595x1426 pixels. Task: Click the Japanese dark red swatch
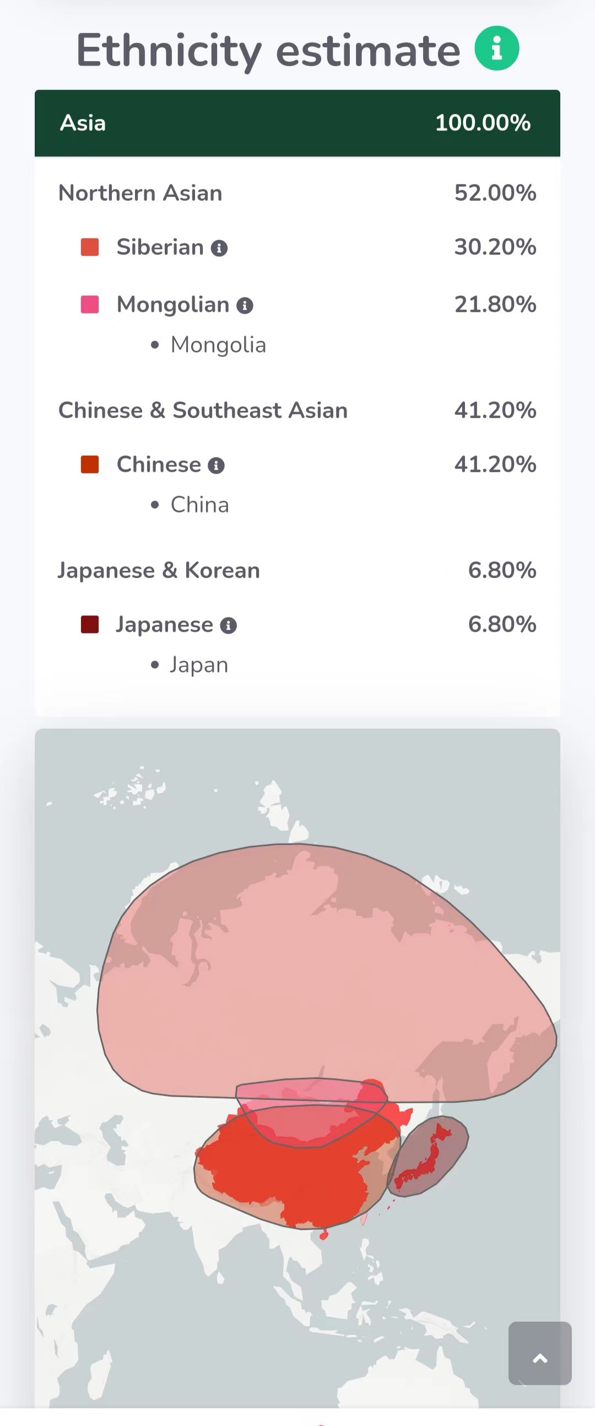click(x=90, y=624)
